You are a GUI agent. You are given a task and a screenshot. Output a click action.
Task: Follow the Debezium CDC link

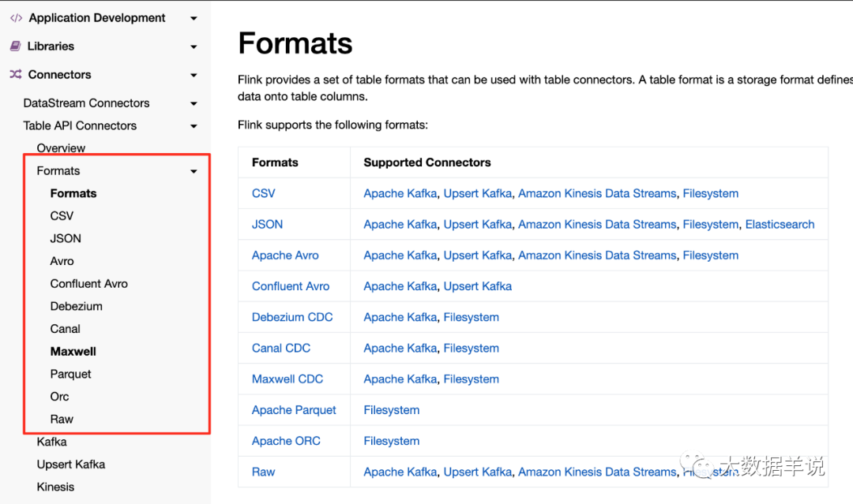[292, 317]
